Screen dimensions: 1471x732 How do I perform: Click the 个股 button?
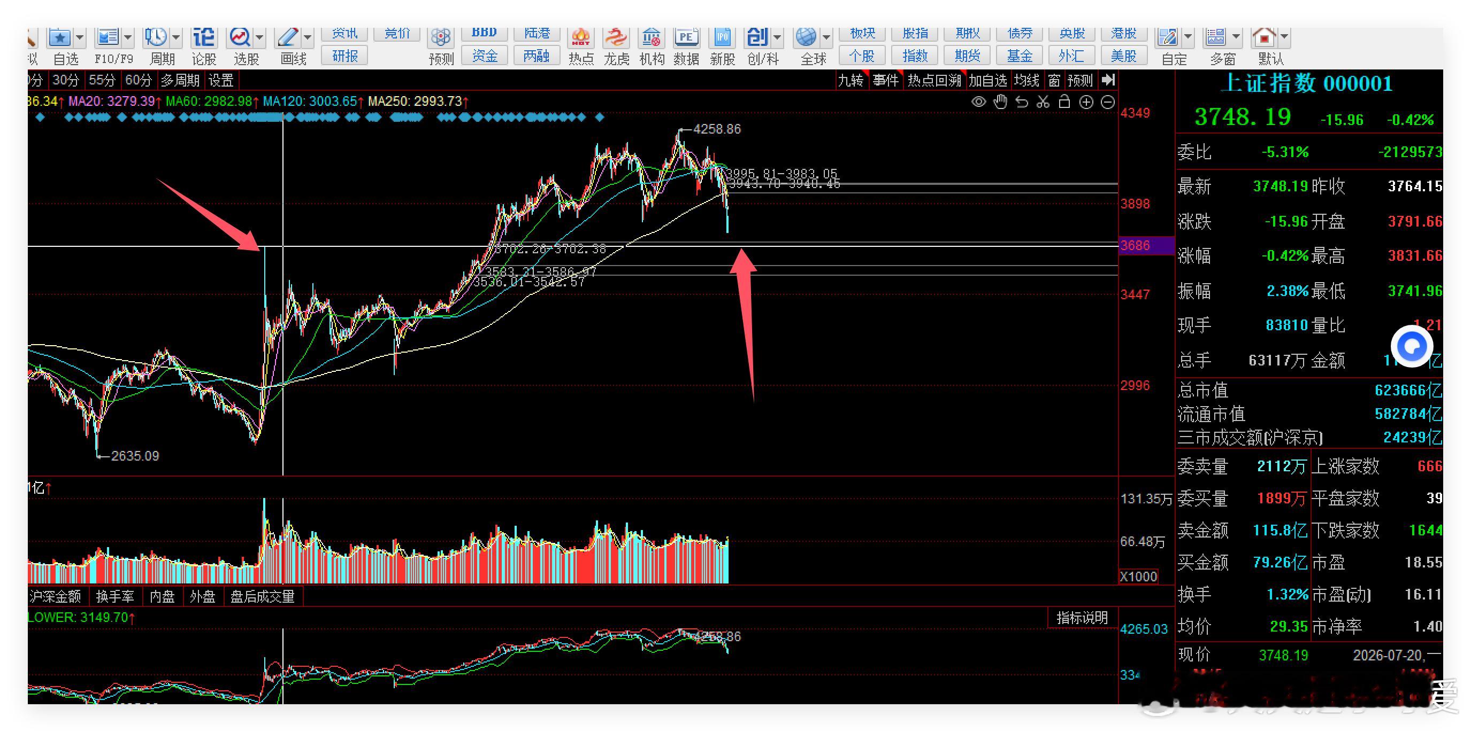tap(862, 56)
